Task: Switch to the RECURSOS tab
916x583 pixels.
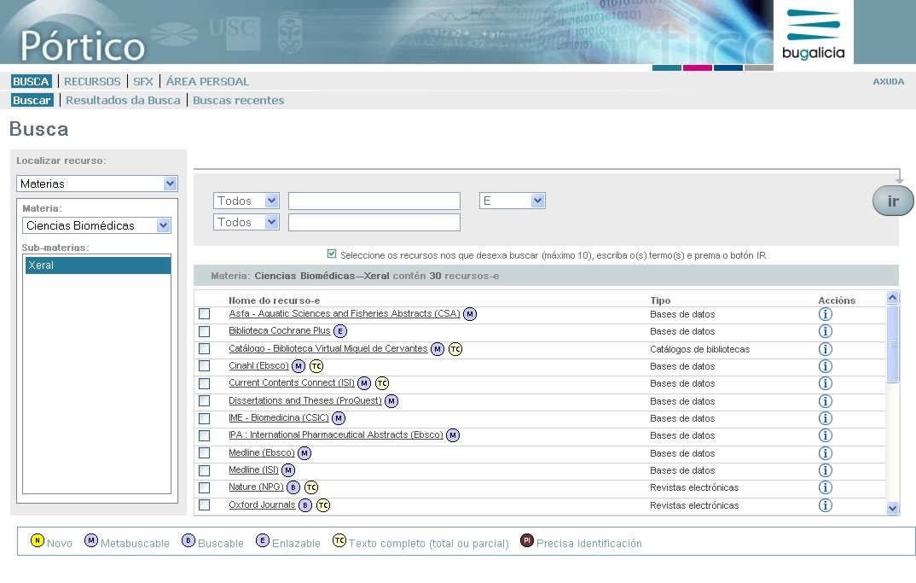Action: click(92, 81)
